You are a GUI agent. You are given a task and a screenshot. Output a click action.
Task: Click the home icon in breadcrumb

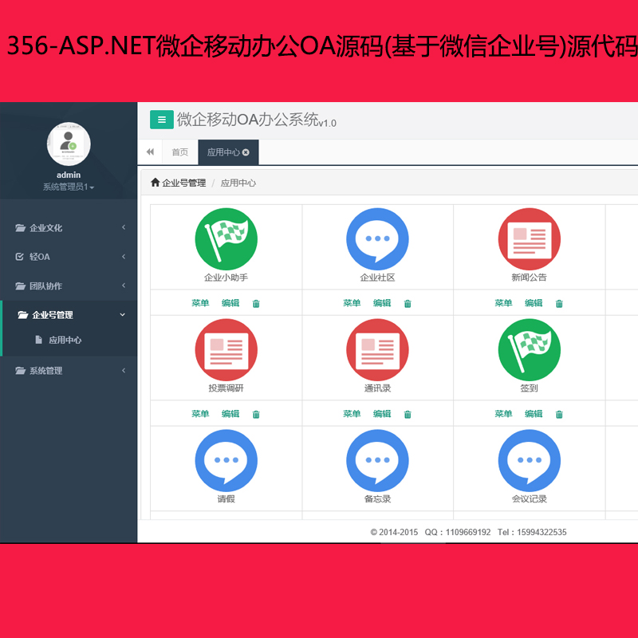(x=155, y=183)
